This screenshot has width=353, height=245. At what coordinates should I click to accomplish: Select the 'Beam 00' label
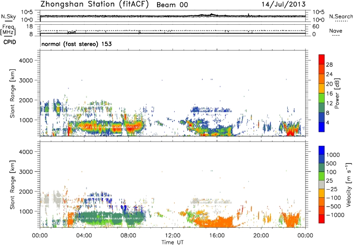point(172,5)
